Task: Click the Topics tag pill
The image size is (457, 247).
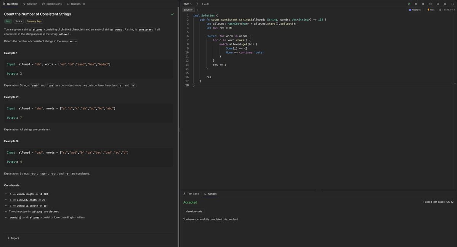Action: tap(19, 21)
